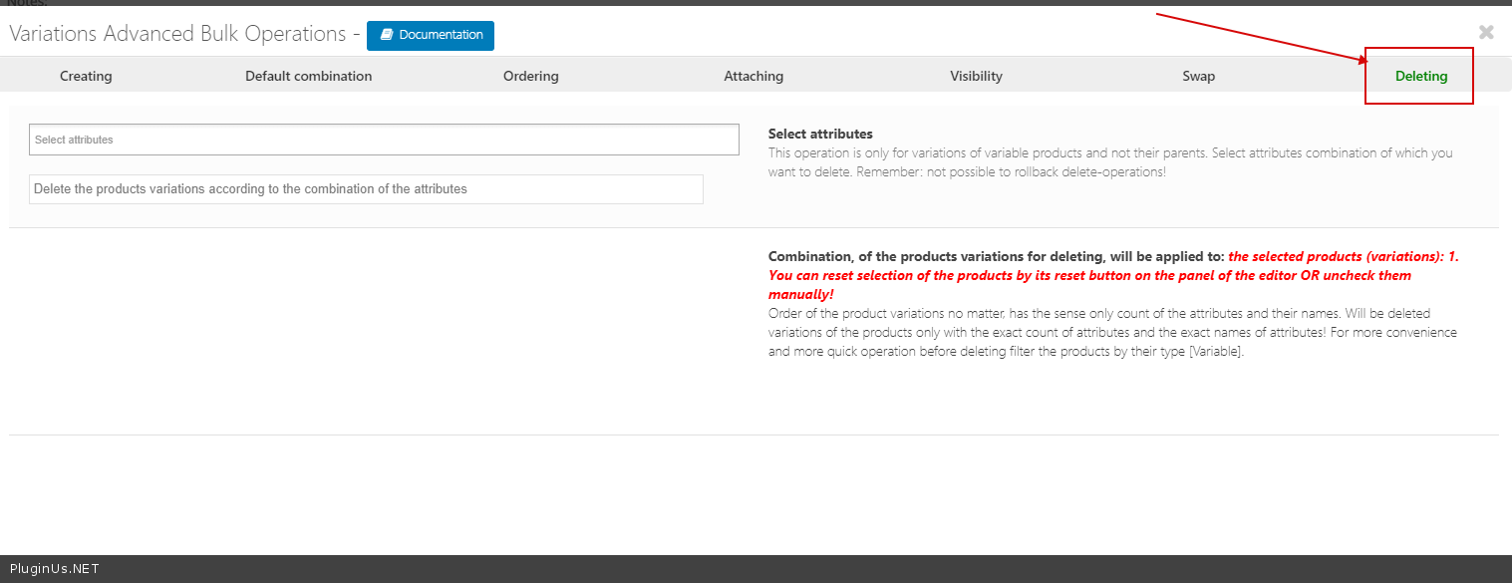The width and height of the screenshot is (1512, 583).
Task: Switch to the Creating tab
Action: pyautogui.click(x=86, y=76)
